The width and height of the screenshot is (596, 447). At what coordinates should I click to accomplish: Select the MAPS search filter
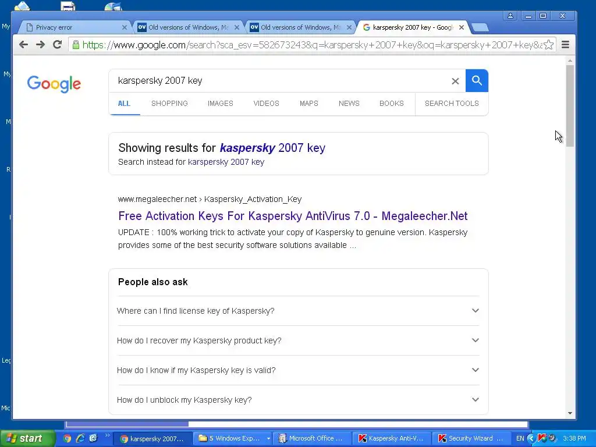pyautogui.click(x=308, y=104)
